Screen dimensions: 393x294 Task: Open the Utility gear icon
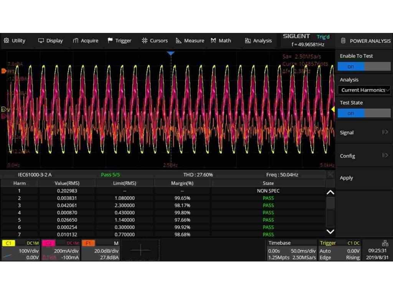(7, 41)
